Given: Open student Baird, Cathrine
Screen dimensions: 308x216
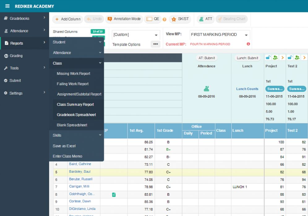Looking at the screenshot, I should pyautogui.click(x=80, y=164).
